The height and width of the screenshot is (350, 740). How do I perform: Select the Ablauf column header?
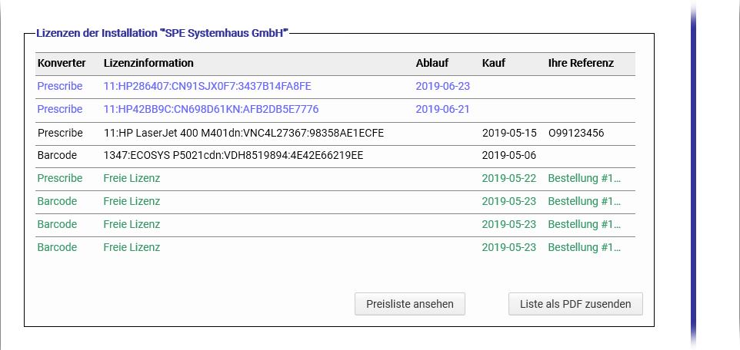pyautogui.click(x=432, y=63)
